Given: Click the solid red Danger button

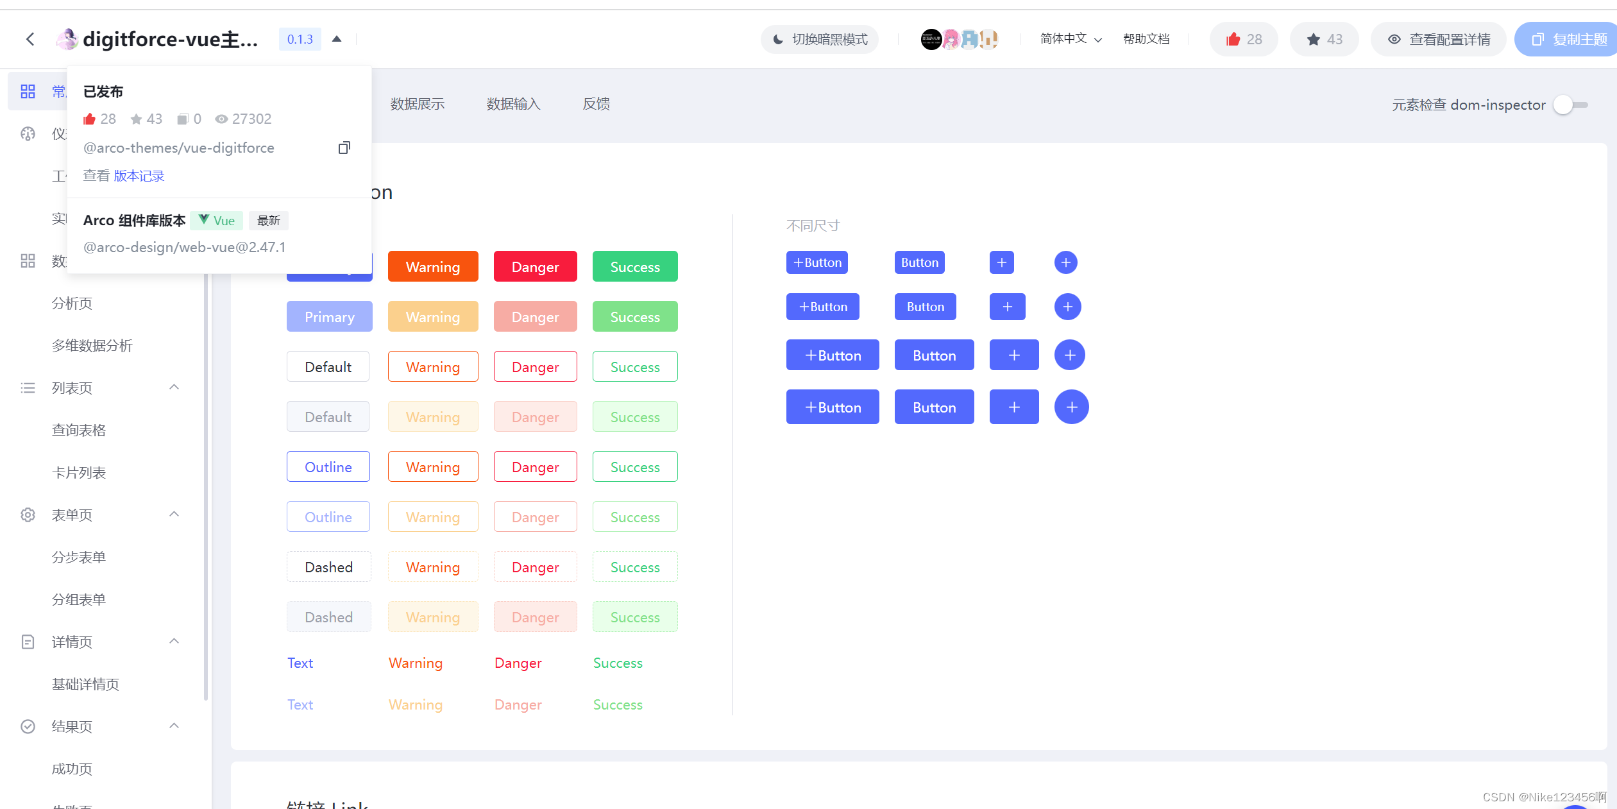Looking at the screenshot, I should (535, 267).
